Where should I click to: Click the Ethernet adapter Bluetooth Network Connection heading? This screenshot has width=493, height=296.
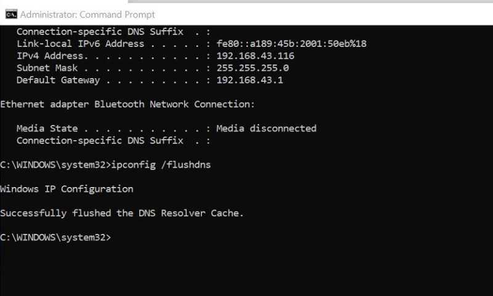pyautogui.click(x=128, y=104)
